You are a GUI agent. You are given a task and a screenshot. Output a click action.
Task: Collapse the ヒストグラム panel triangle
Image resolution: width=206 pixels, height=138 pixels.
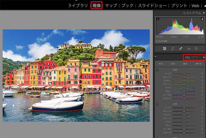204,13
